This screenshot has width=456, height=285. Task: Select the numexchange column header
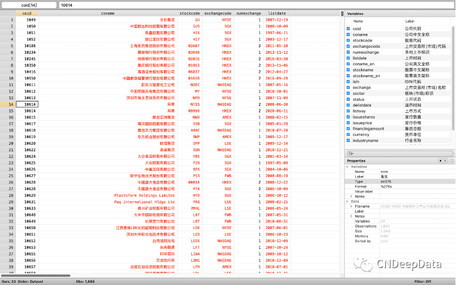tap(248, 13)
